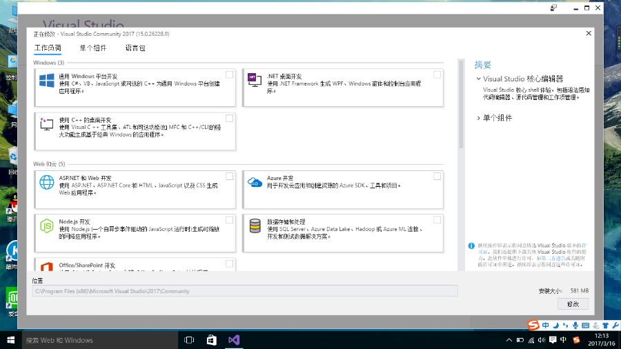Click the Sogou wrench settings icon
621x349 pixels.
[615, 326]
